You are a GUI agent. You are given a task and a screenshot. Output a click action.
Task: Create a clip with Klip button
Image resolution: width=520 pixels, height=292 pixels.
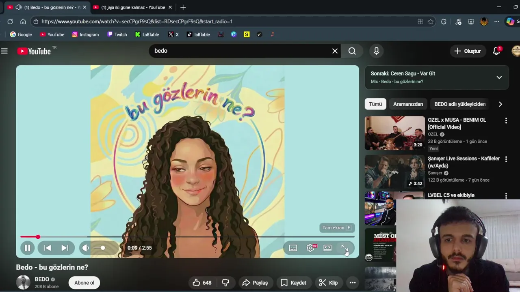pos(329,283)
